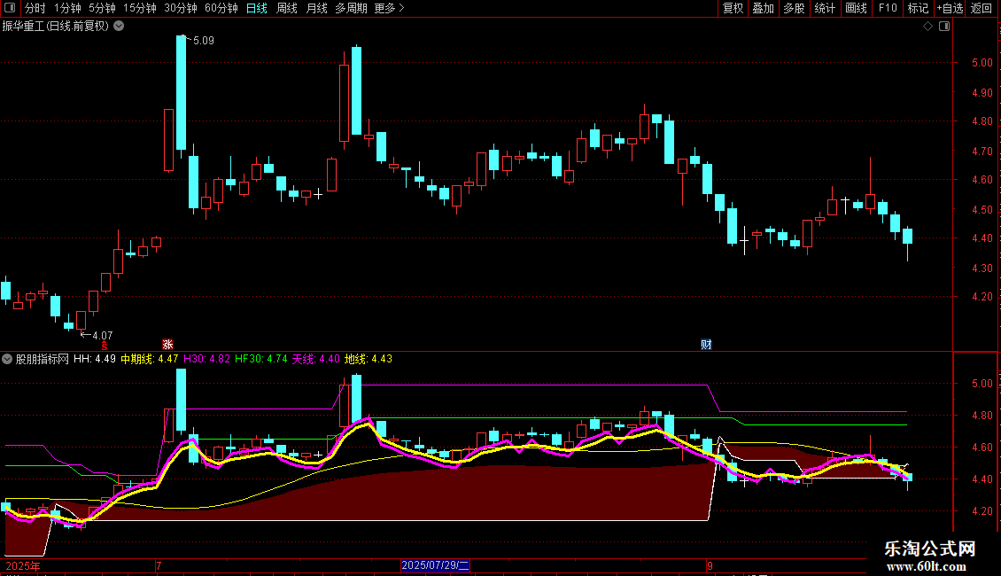
Task: Add stock to watchlist via +自选
Action: tap(950, 8)
